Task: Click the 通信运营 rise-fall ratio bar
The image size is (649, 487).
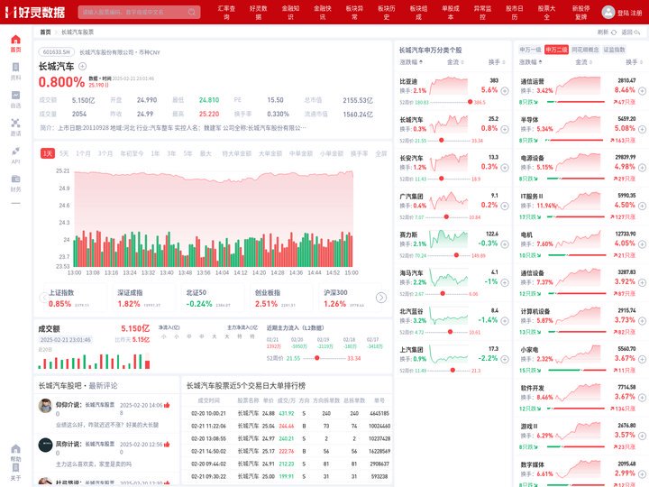Action: (x=576, y=102)
